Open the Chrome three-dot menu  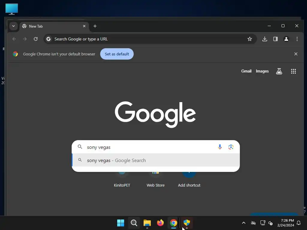point(297,39)
